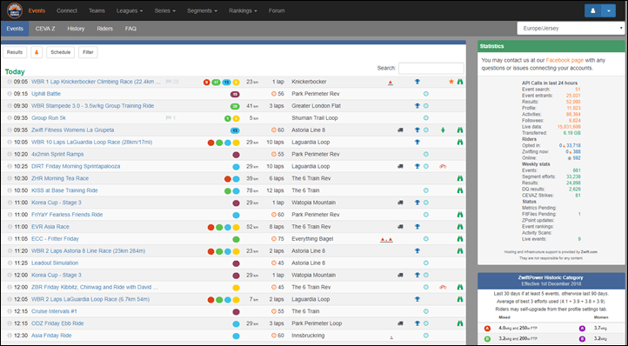
Task: Click binoculars icon on KISS at Base Training Ride row
Action: pyautogui.click(x=460, y=190)
